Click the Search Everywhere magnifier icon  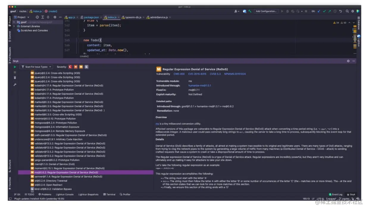coord(347,11)
